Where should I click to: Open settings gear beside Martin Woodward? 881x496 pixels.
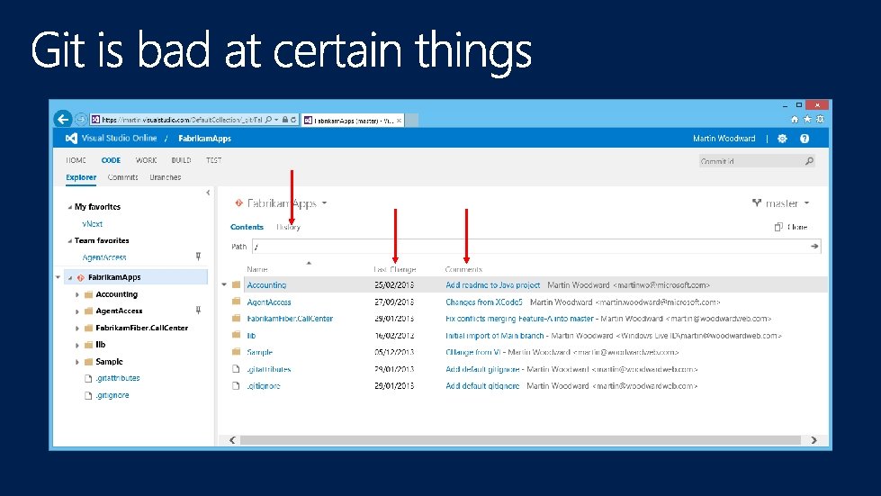click(x=782, y=139)
